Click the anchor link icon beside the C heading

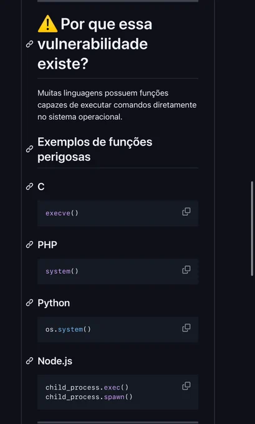29,186
